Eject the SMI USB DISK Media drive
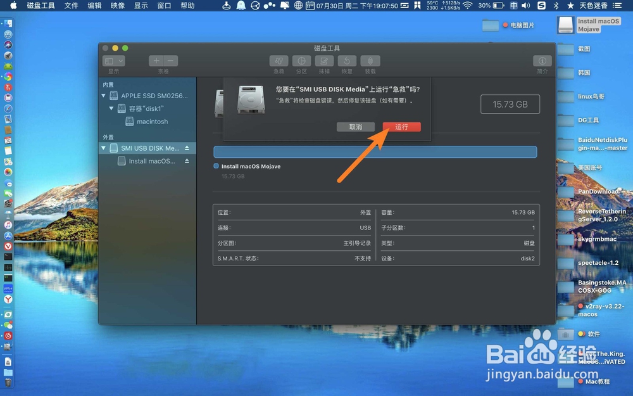Viewport: 633px width, 396px height. point(187,148)
